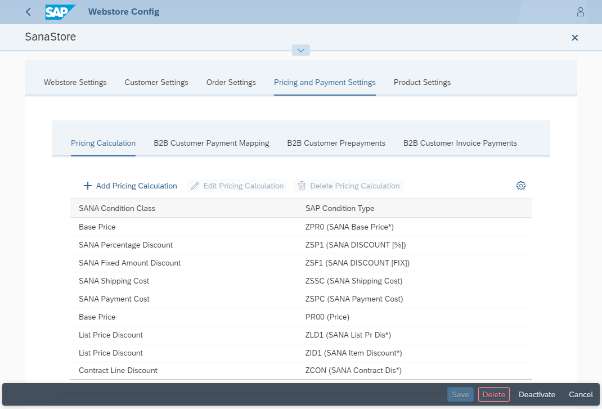Click the red Delete button in the footer
The height and width of the screenshot is (409, 602).
(x=494, y=394)
